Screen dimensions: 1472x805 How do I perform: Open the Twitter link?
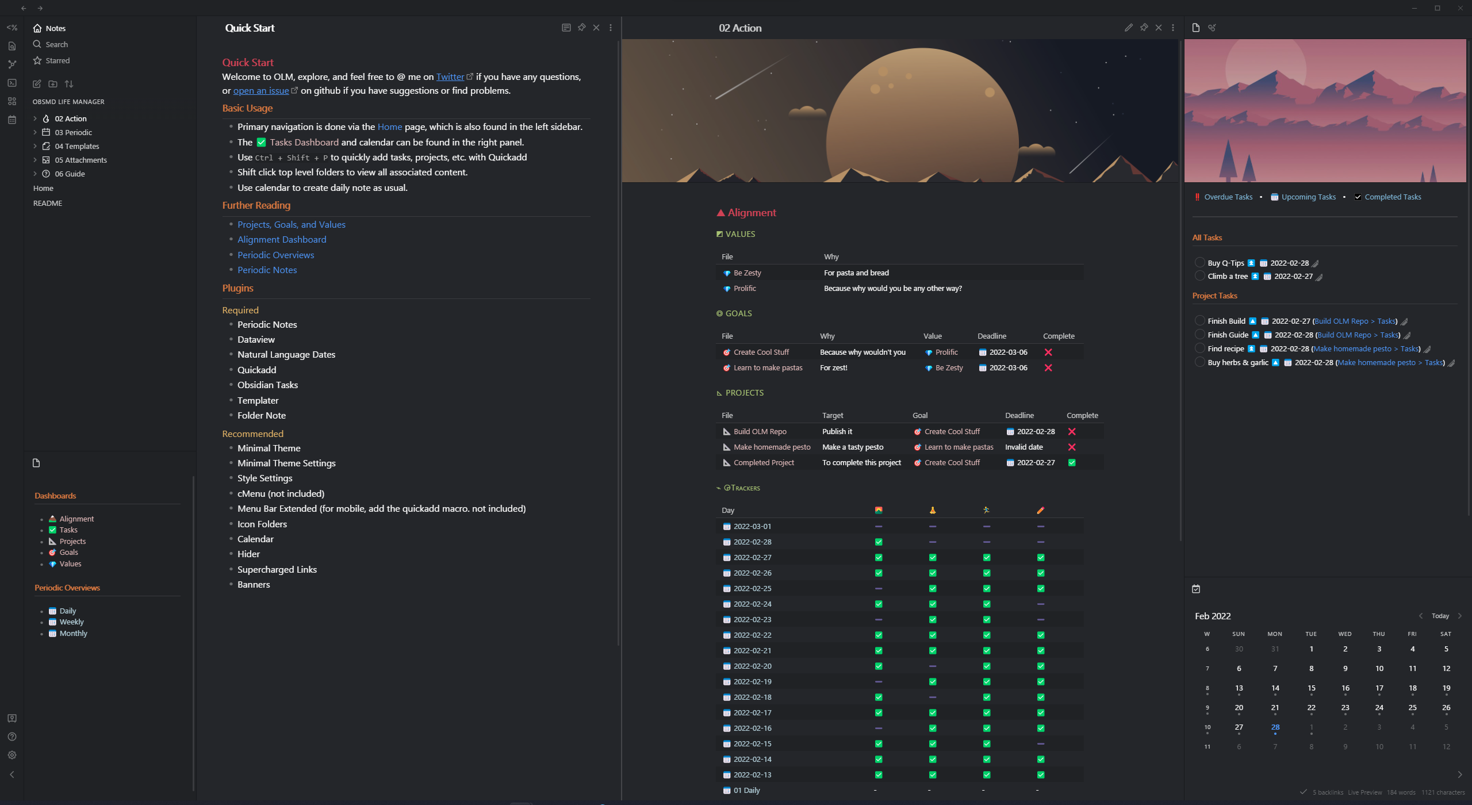click(x=450, y=76)
